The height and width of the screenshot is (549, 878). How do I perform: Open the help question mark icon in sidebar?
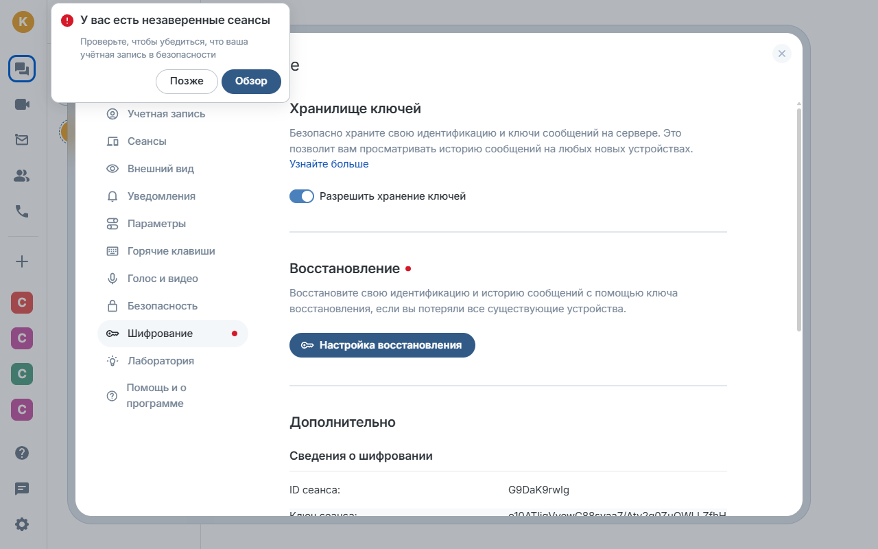click(22, 453)
